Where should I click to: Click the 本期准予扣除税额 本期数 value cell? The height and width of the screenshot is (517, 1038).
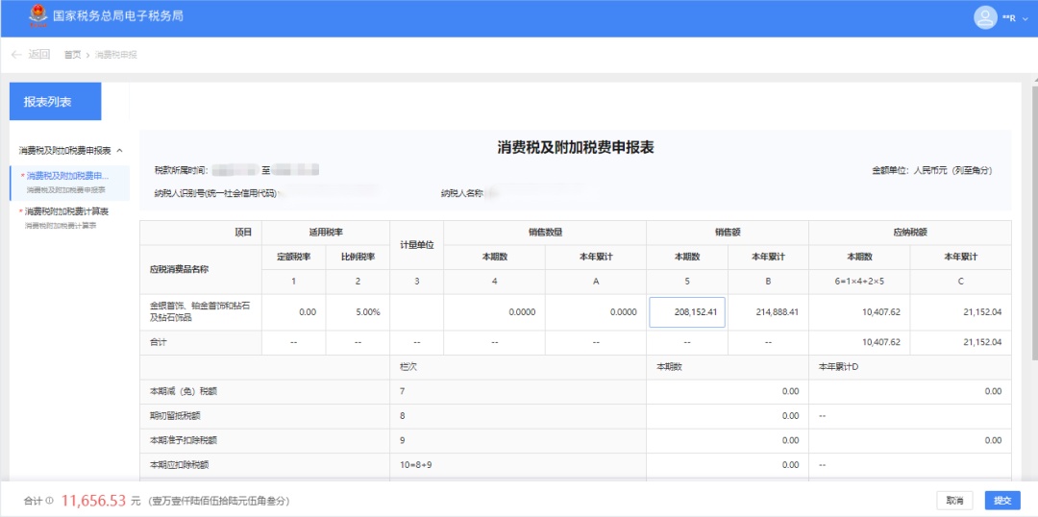point(727,440)
